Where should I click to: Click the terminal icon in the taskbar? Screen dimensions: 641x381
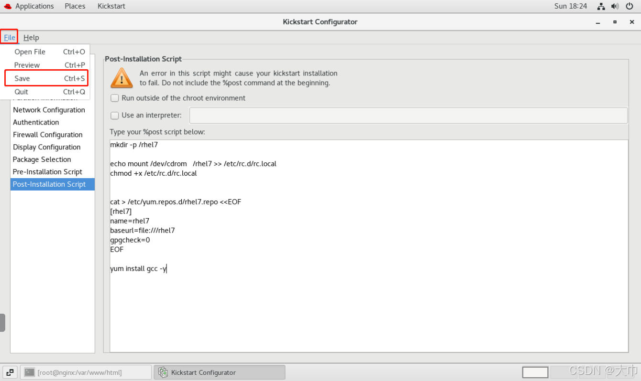pyautogui.click(x=30, y=372)
